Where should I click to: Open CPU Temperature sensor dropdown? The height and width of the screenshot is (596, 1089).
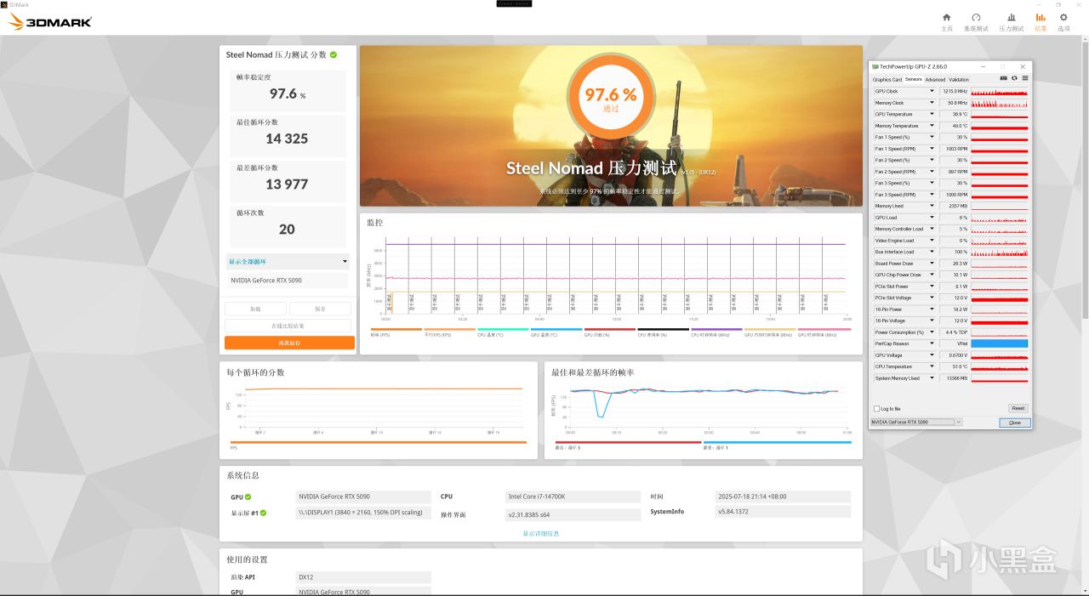932,366
